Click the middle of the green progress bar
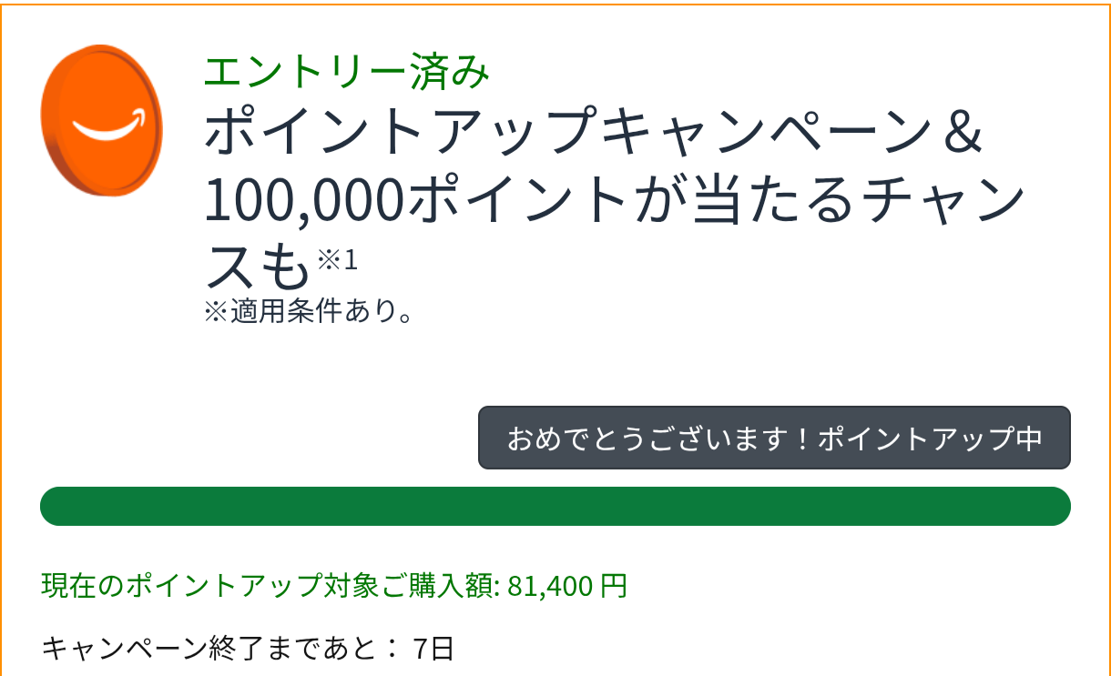Screen dimensions: 1111x676 pos(555,506)
